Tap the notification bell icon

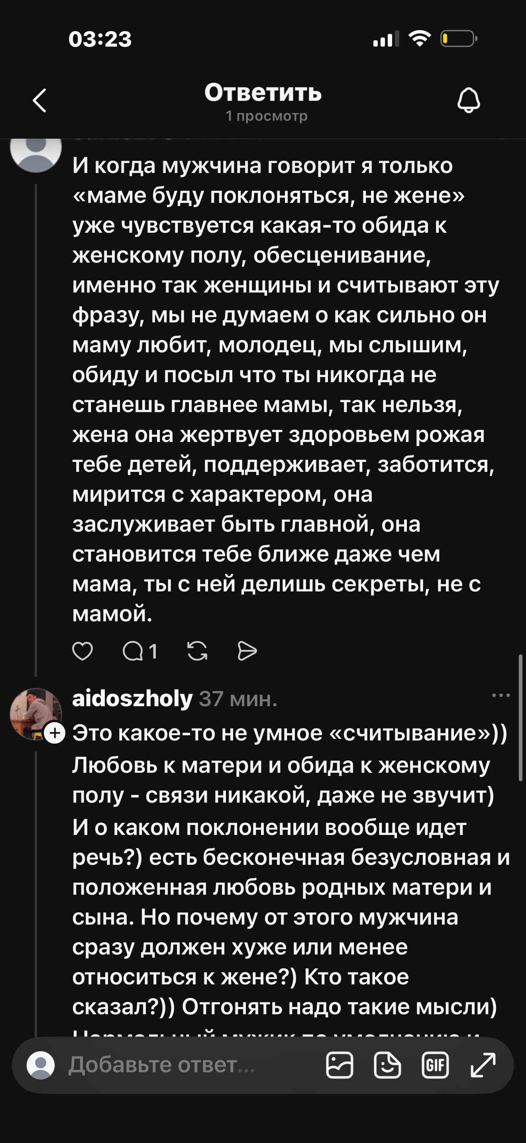click(x=468, y=100)
